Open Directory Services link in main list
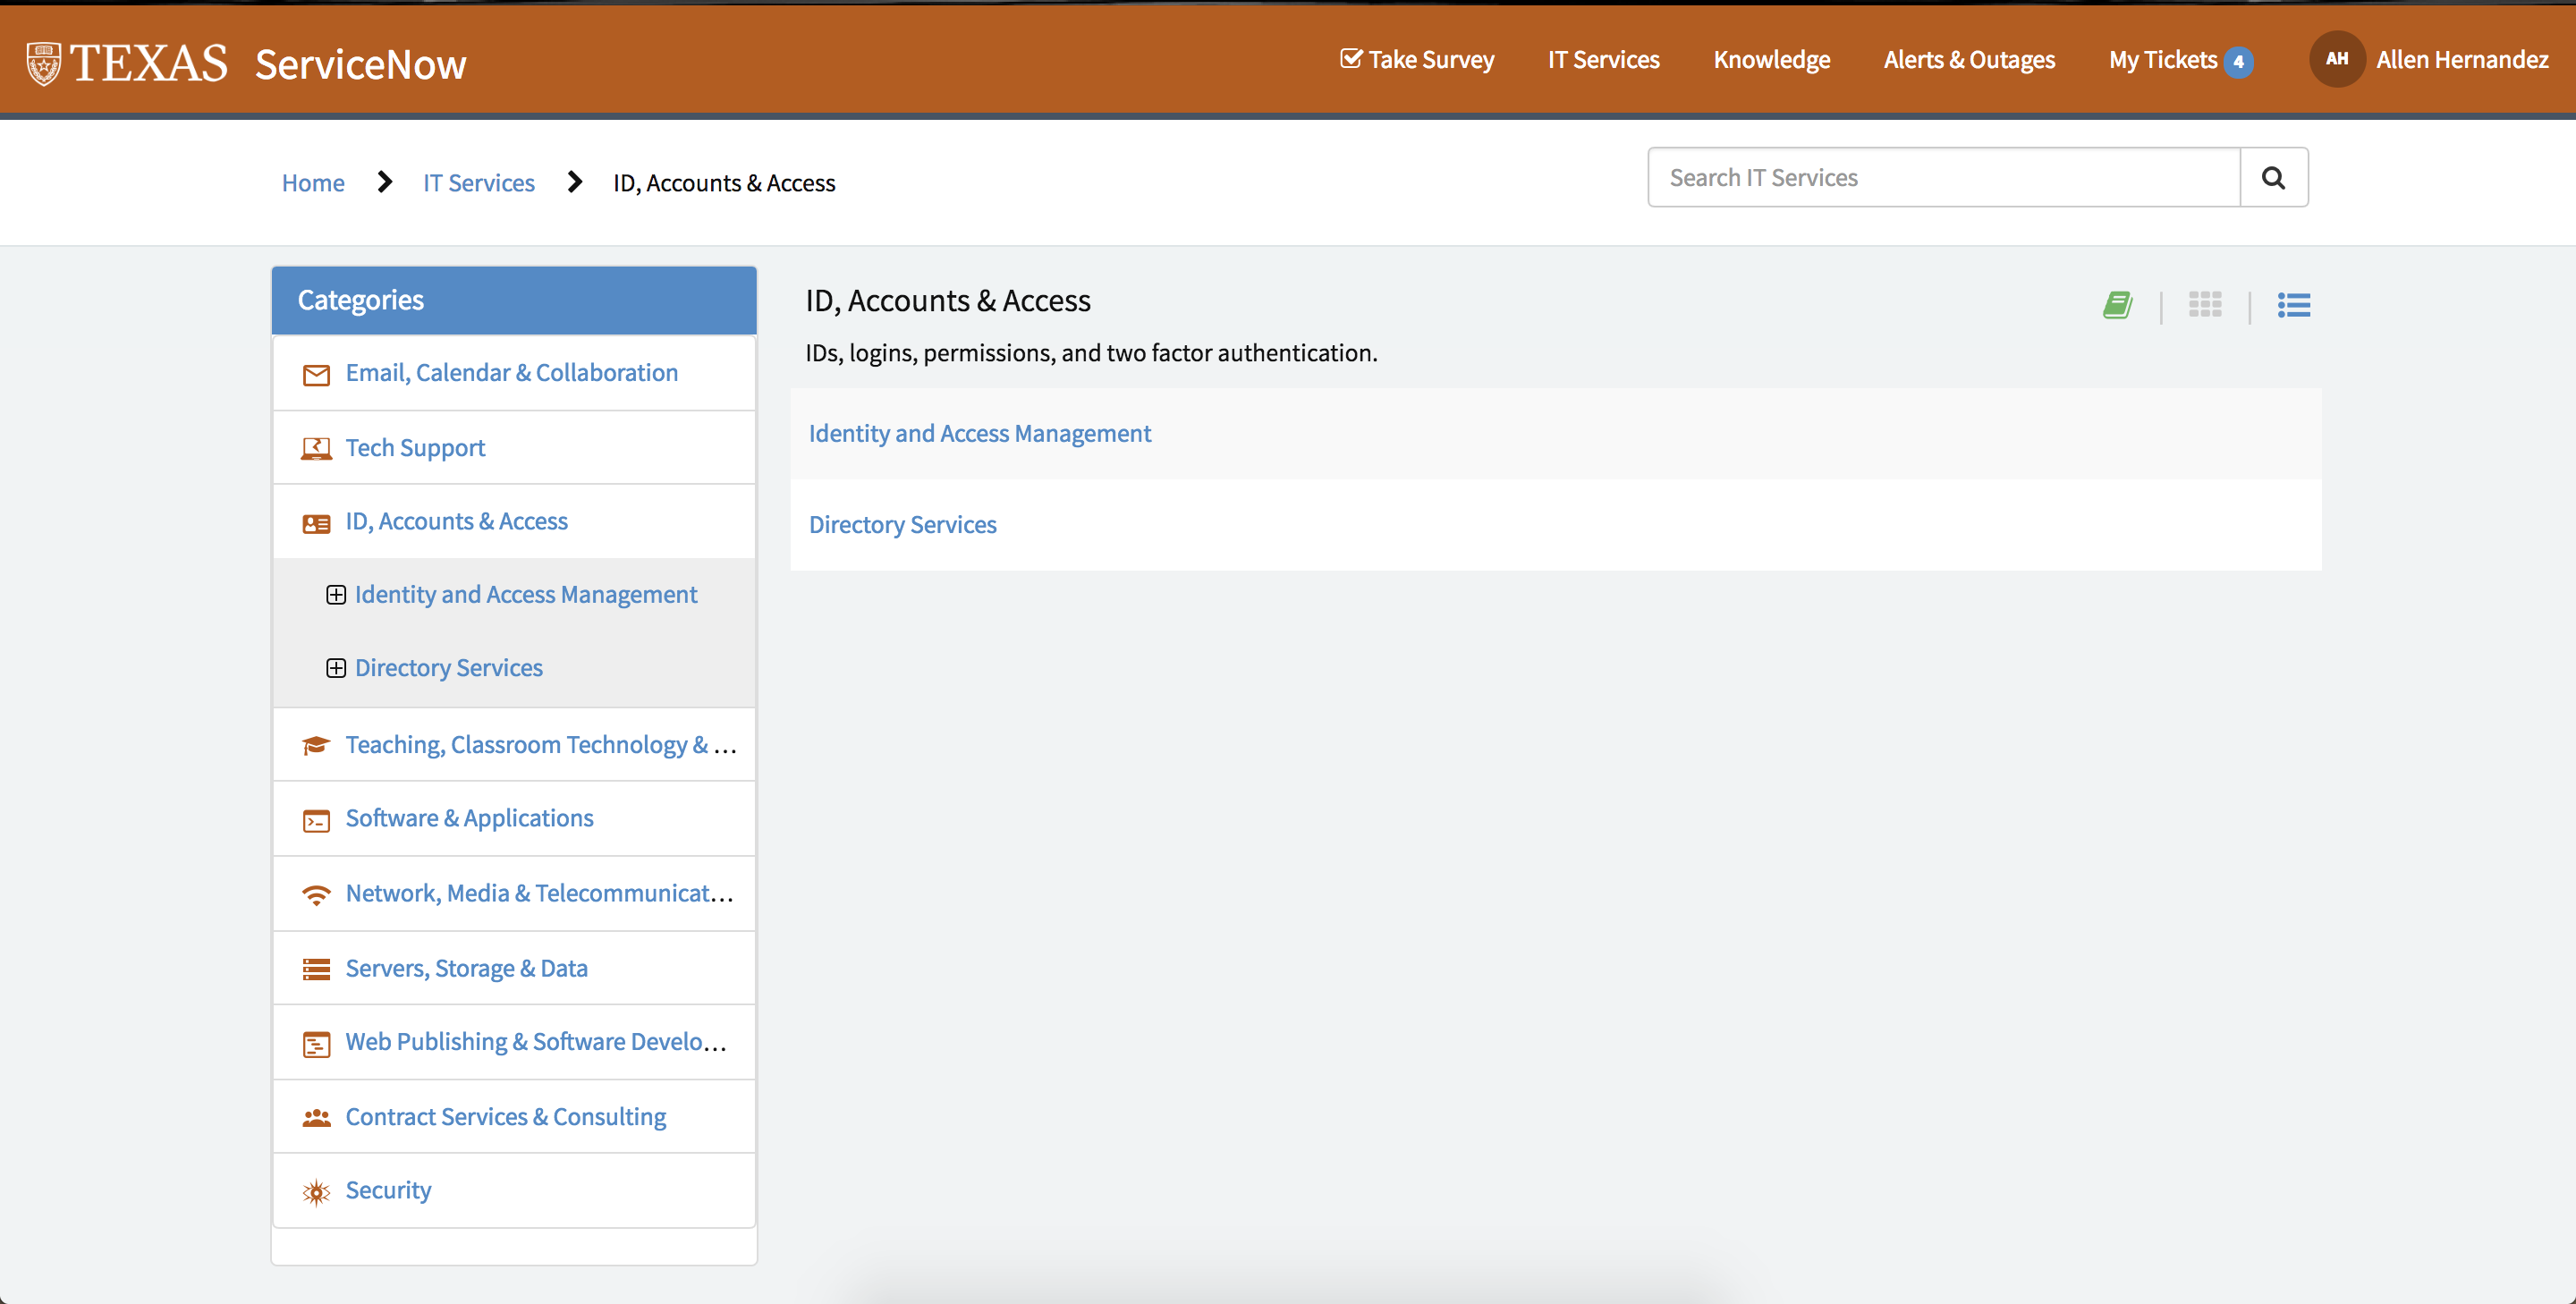 click(x=902, y=525)
